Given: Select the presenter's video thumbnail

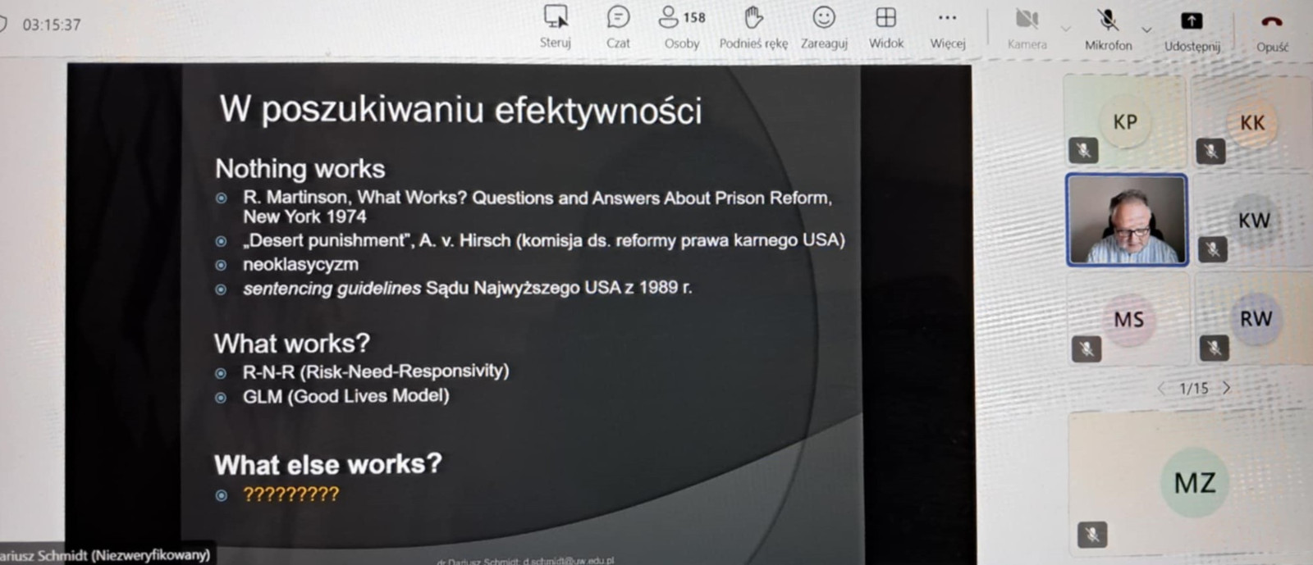Looking at the screenshot, I should [x=1127, y=220].
